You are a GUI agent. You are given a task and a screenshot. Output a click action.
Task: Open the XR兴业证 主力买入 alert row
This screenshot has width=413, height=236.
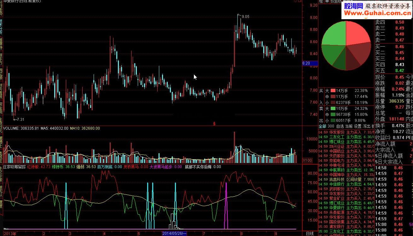tap(346, 146)
